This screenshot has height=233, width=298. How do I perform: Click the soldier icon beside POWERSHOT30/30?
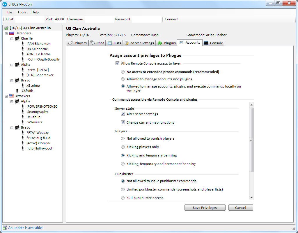click(x=23, y=106)
